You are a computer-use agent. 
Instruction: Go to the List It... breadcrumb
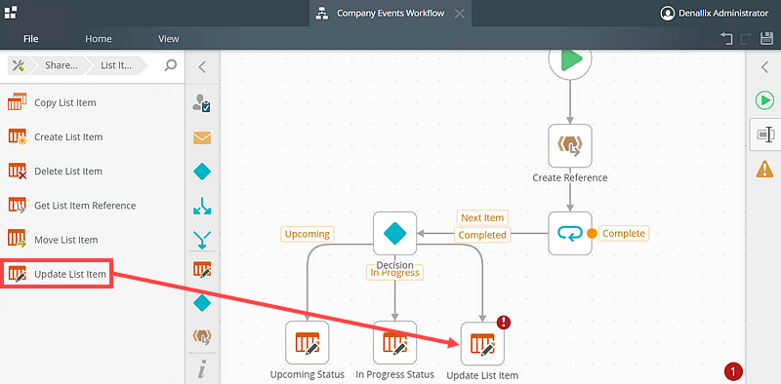115,65
